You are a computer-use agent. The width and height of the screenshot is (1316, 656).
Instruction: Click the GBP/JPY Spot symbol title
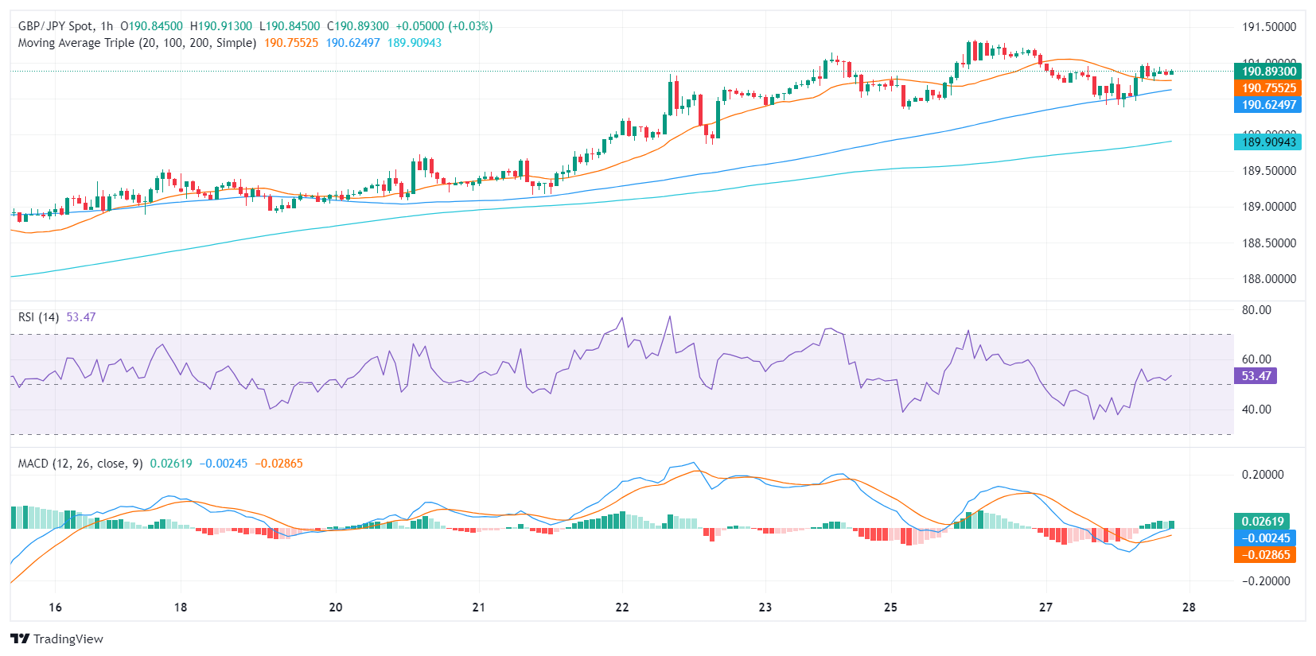coord(55,26)
